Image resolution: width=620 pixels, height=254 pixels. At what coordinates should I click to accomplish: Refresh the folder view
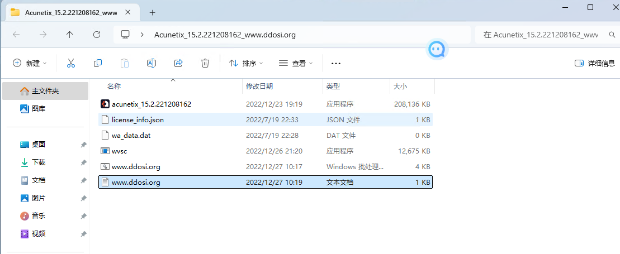[97, 35]
